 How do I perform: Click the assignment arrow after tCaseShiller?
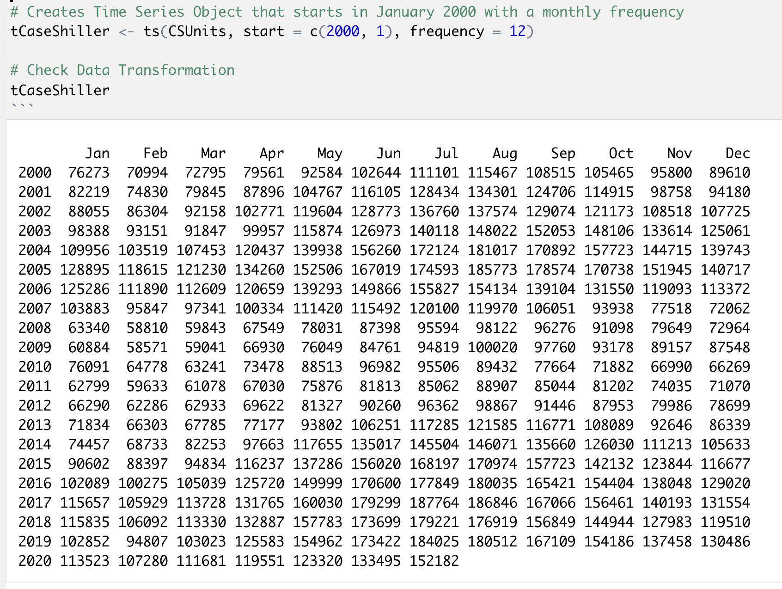coord(126,31)
